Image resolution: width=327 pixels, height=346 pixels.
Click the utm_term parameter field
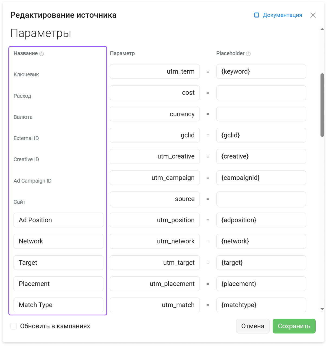click(x=155, y=71)
